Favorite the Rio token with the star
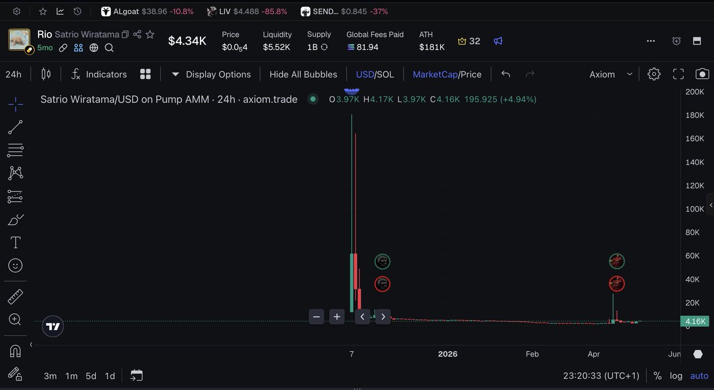The image size is (714, 390). pos(151,34)
